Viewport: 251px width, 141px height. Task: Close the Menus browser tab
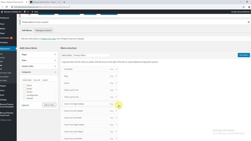(x=27, y=2)
